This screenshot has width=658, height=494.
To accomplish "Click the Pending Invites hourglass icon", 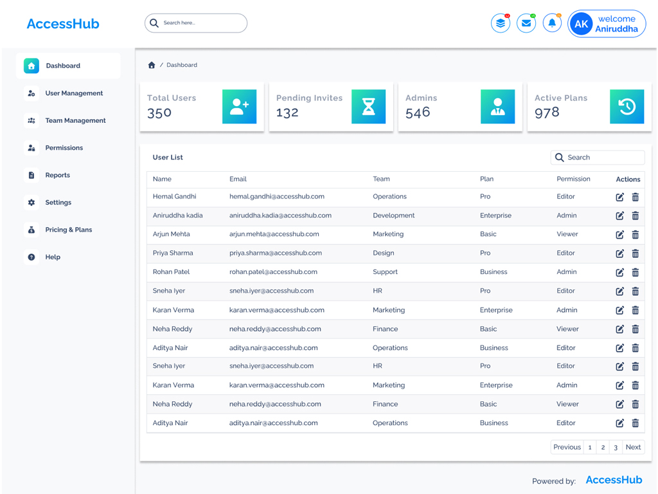I will (x=368, y=107).
